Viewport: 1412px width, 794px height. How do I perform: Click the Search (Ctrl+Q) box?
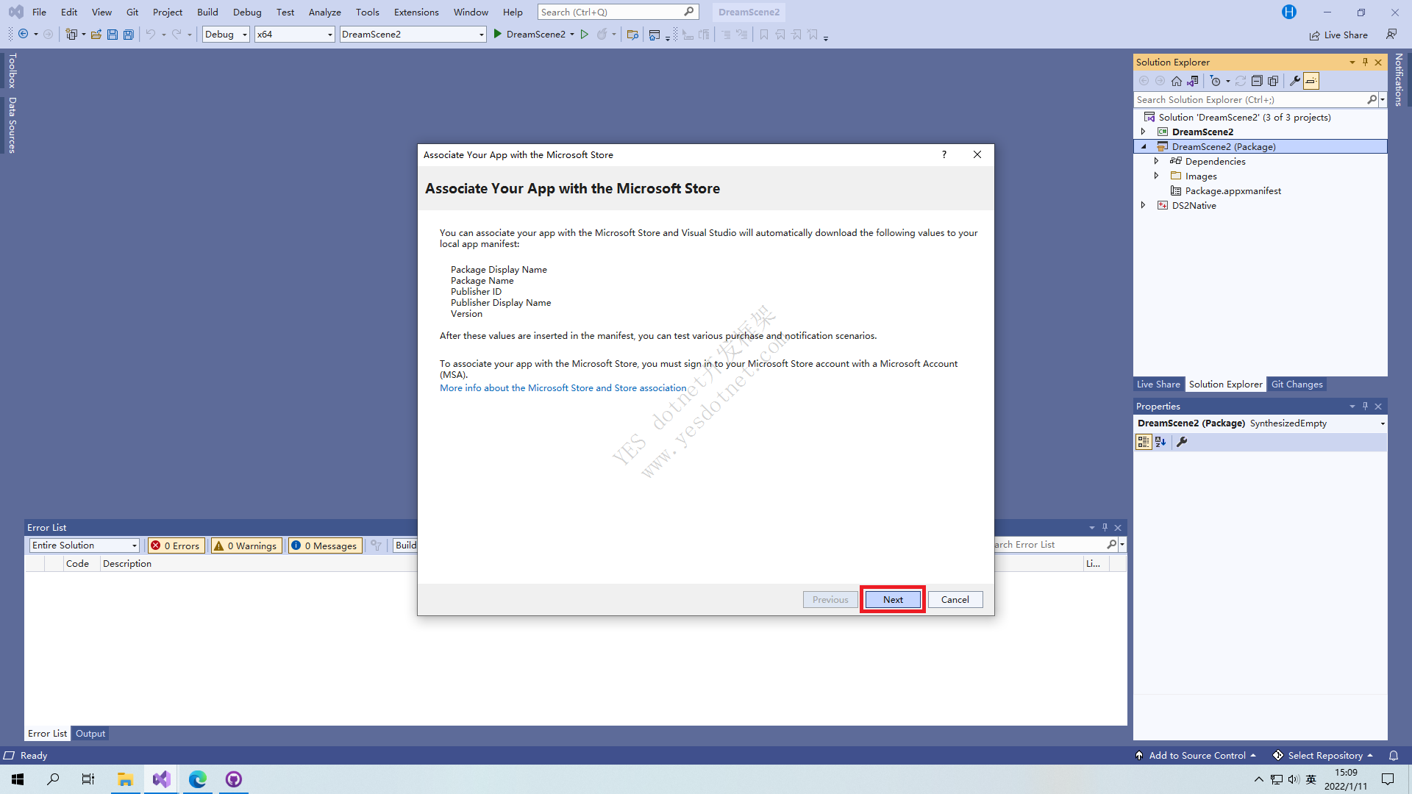(x=618, y=12)
